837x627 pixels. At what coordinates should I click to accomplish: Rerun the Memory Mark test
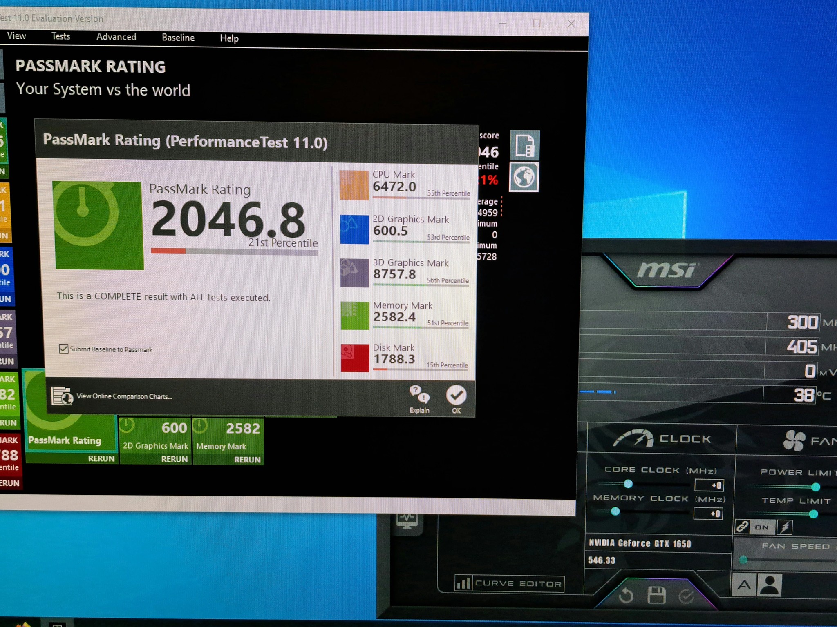pos(247,460)
